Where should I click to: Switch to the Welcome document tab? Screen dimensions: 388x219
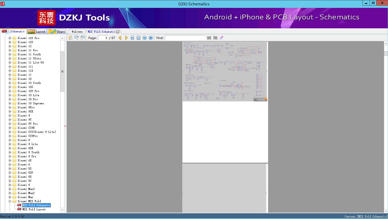77,32
